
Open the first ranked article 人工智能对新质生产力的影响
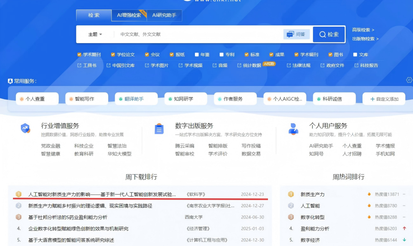102,194
